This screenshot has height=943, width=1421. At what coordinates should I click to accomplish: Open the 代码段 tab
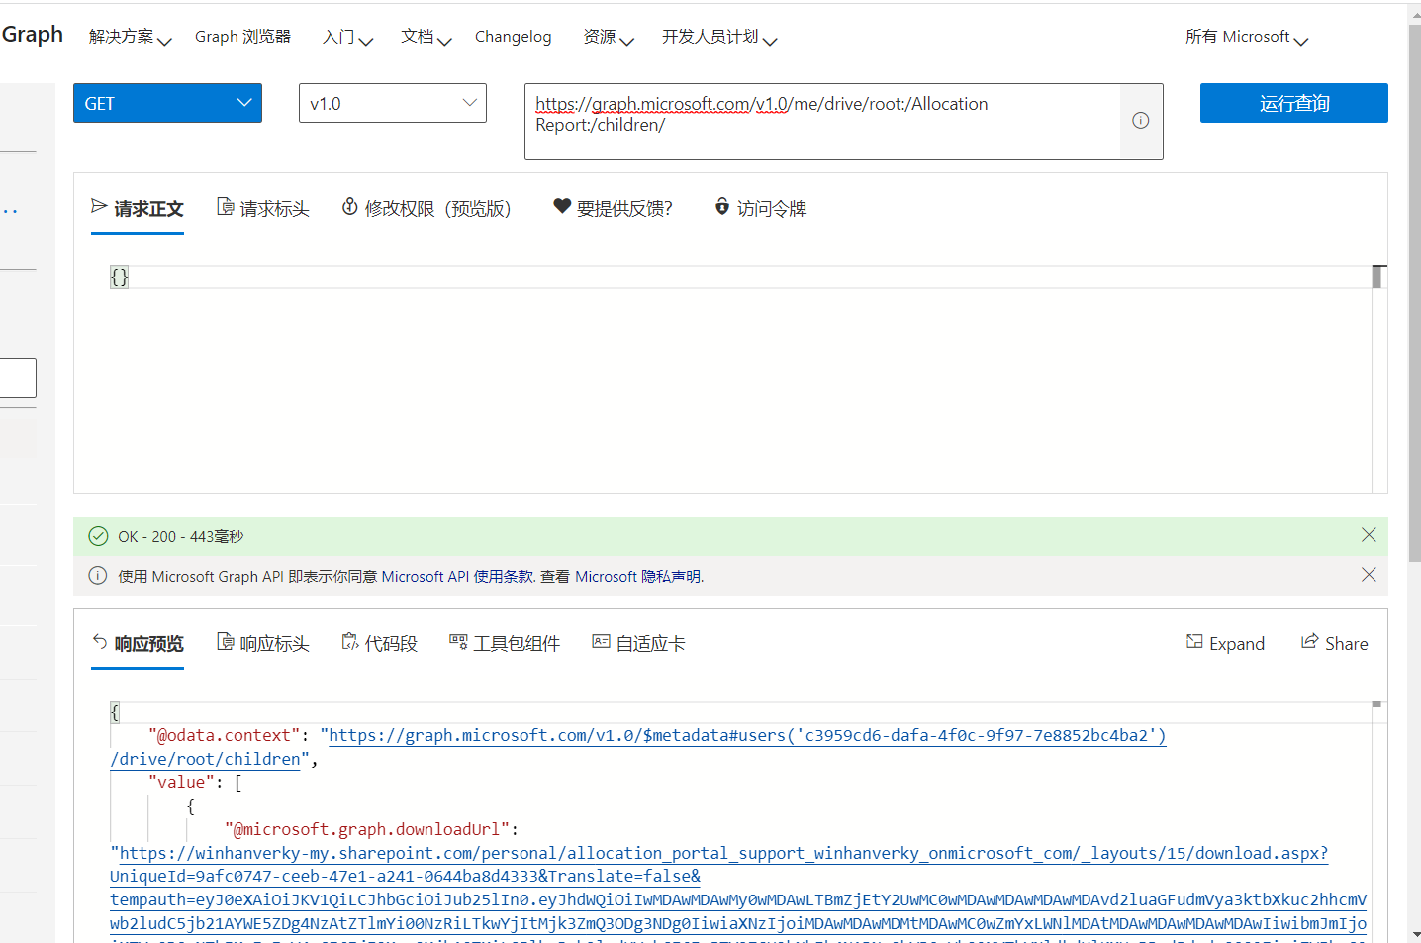(x=380, y=643)
